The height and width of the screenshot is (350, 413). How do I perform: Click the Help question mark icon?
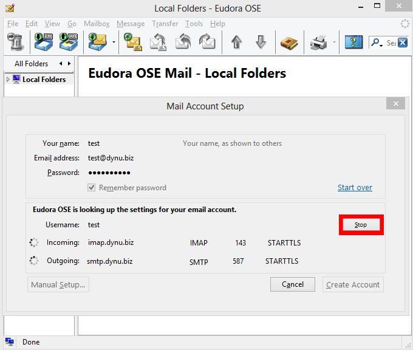click(353, 42)
